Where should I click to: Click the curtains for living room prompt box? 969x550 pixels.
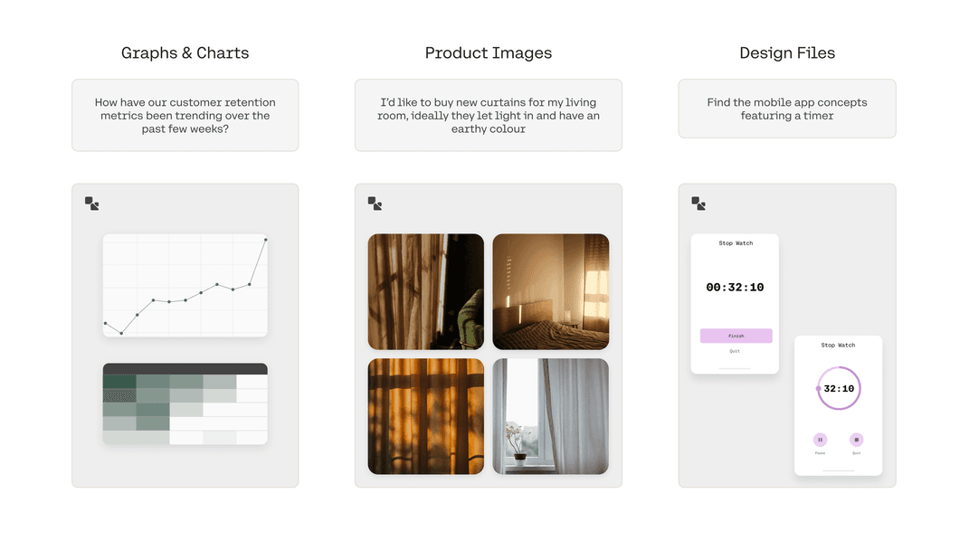(x=489, y=115)
